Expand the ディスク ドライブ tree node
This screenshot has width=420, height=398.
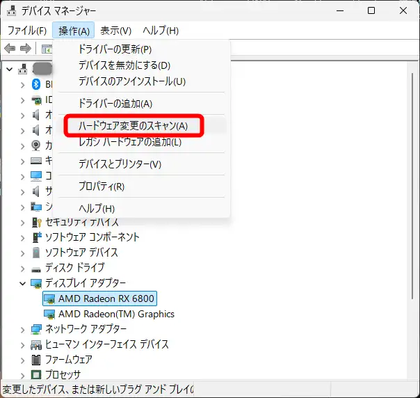[23, 268]
